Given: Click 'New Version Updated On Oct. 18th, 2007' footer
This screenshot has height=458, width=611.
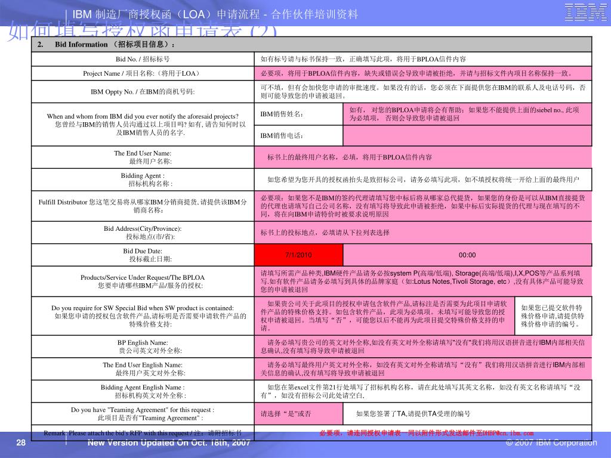Looking at the screenshot, I should (x=169, y=442).
